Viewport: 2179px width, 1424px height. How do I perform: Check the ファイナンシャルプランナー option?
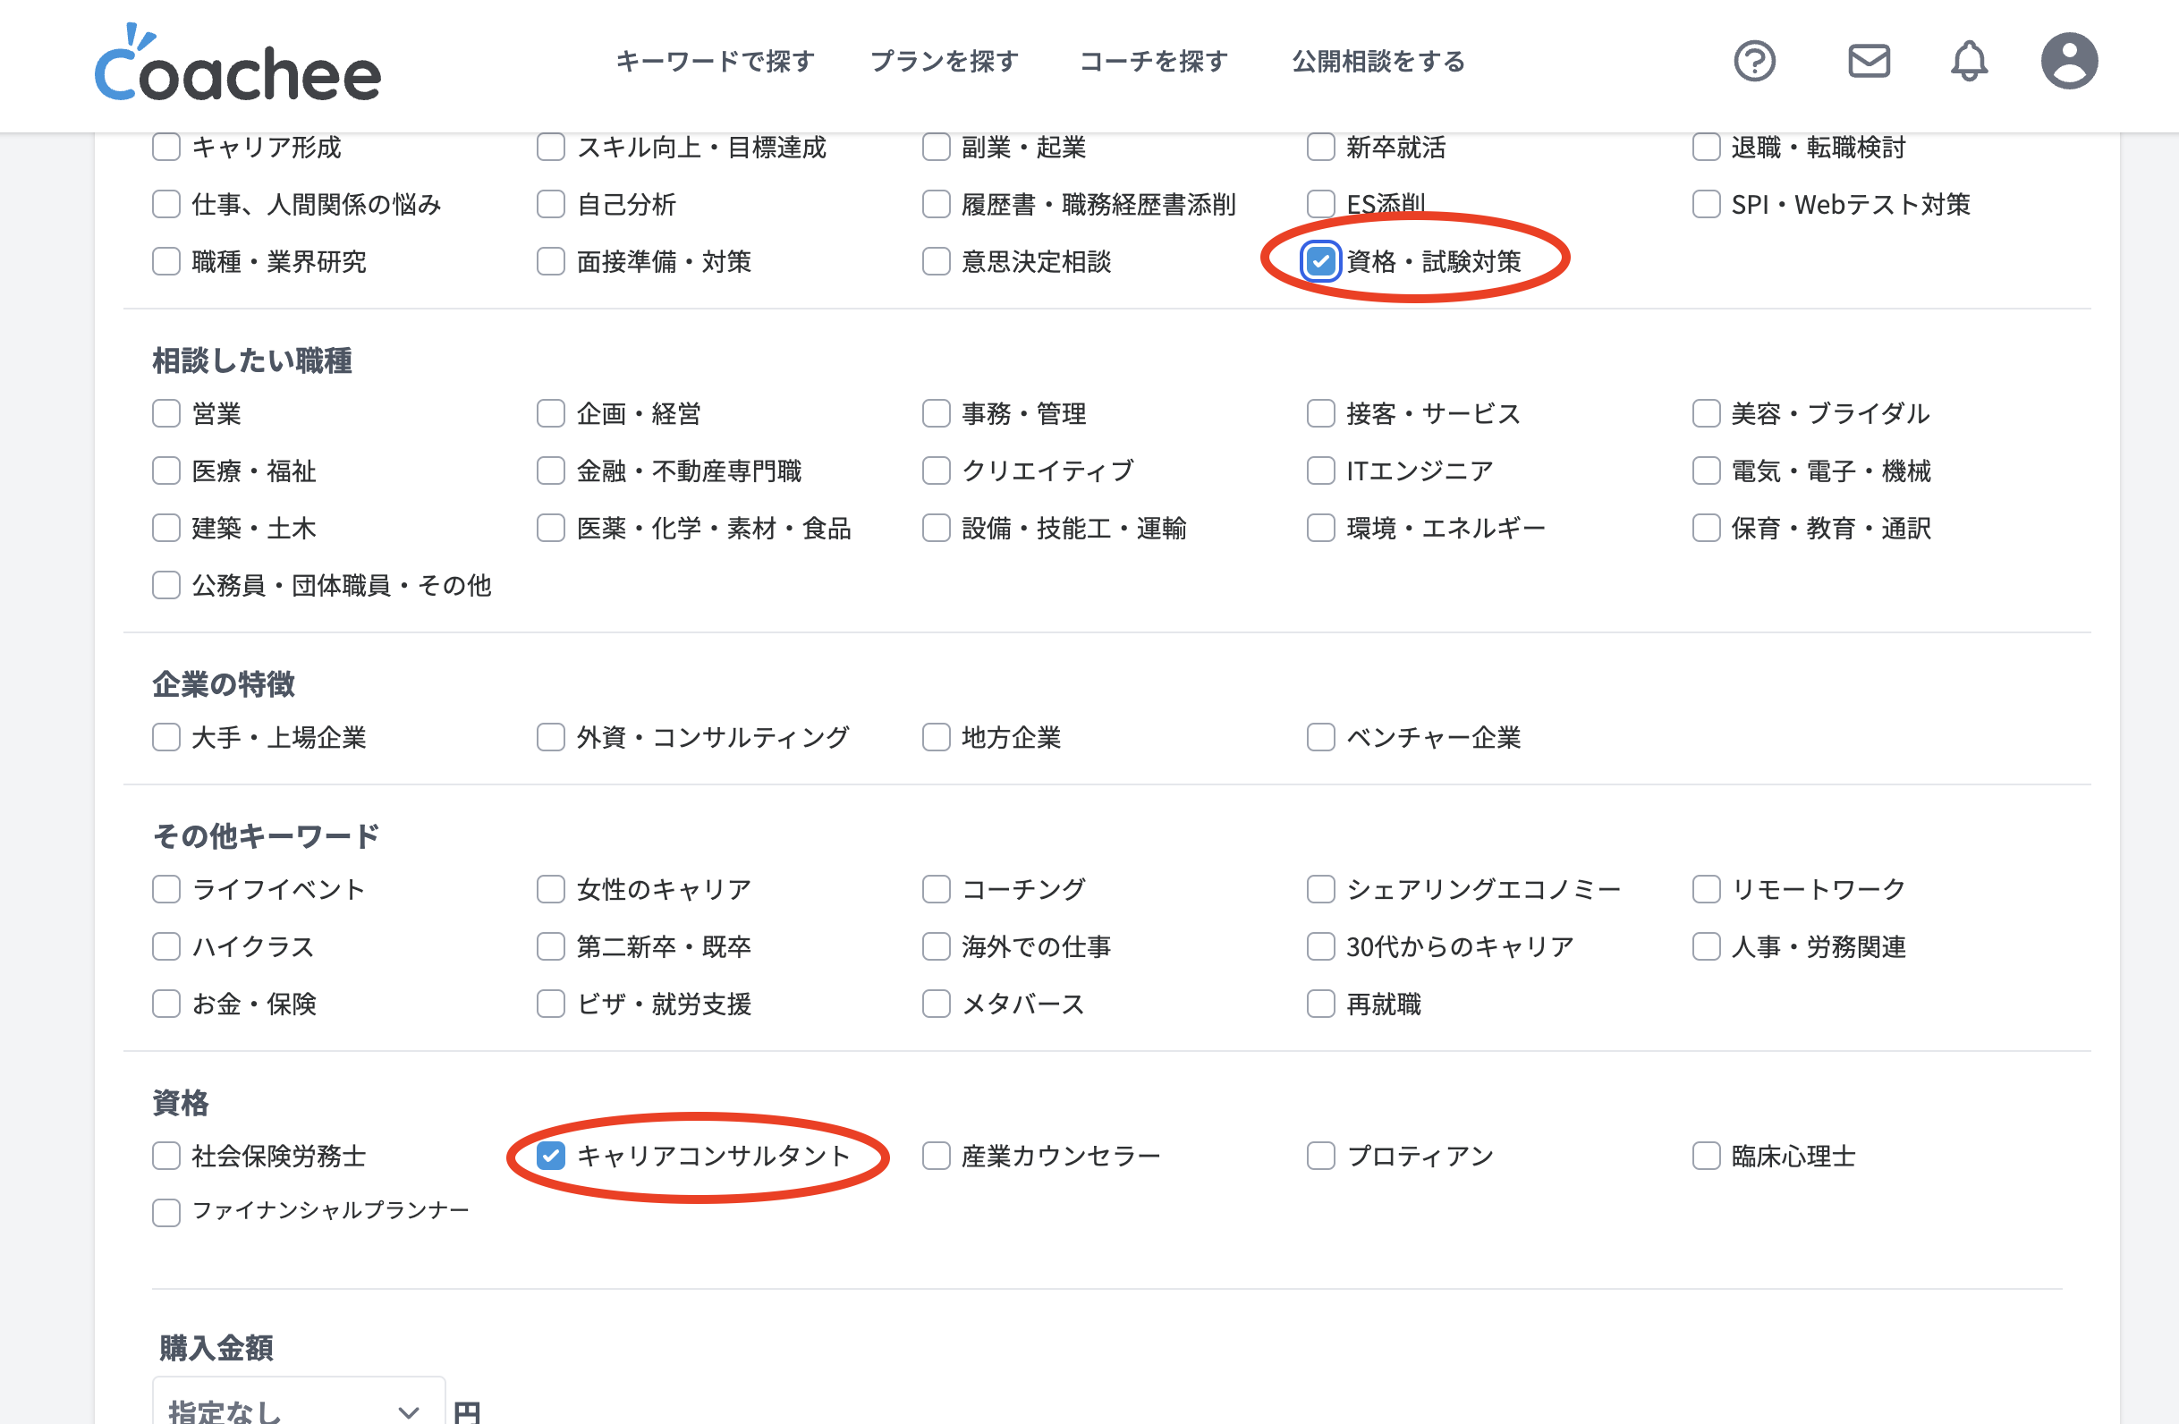tap(165, 1213)
